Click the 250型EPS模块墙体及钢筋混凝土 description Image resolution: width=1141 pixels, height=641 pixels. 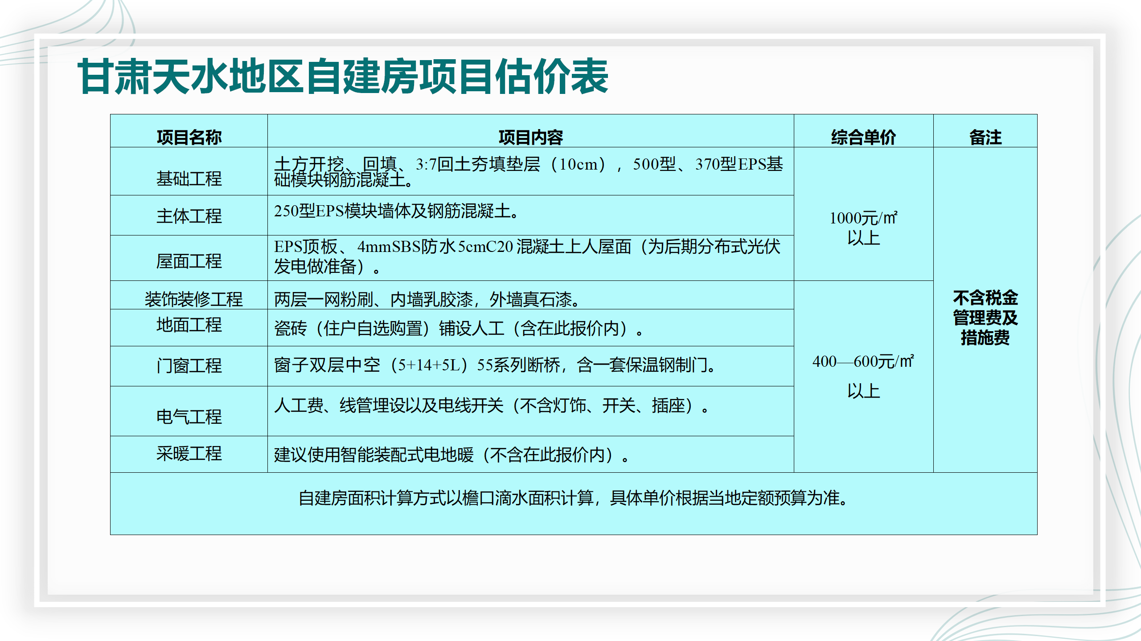point(396,211)
